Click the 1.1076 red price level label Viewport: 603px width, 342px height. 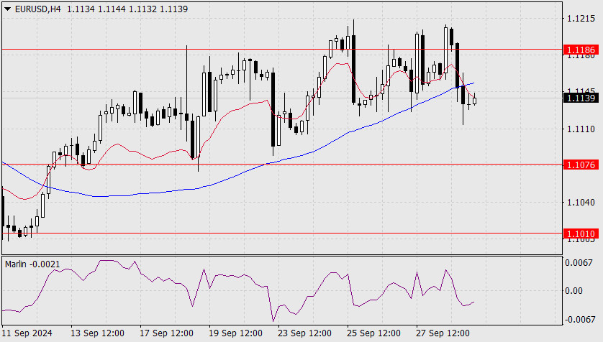pyautogui.click(x=581, y=165)
